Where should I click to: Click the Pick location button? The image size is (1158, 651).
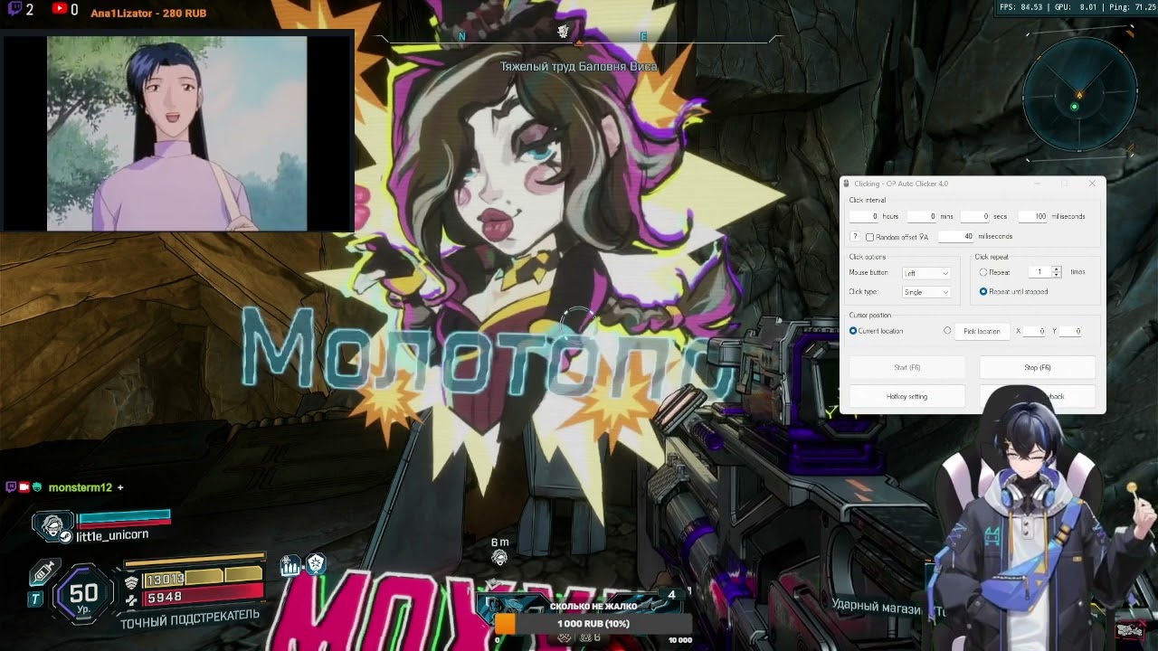coord(982,331)
